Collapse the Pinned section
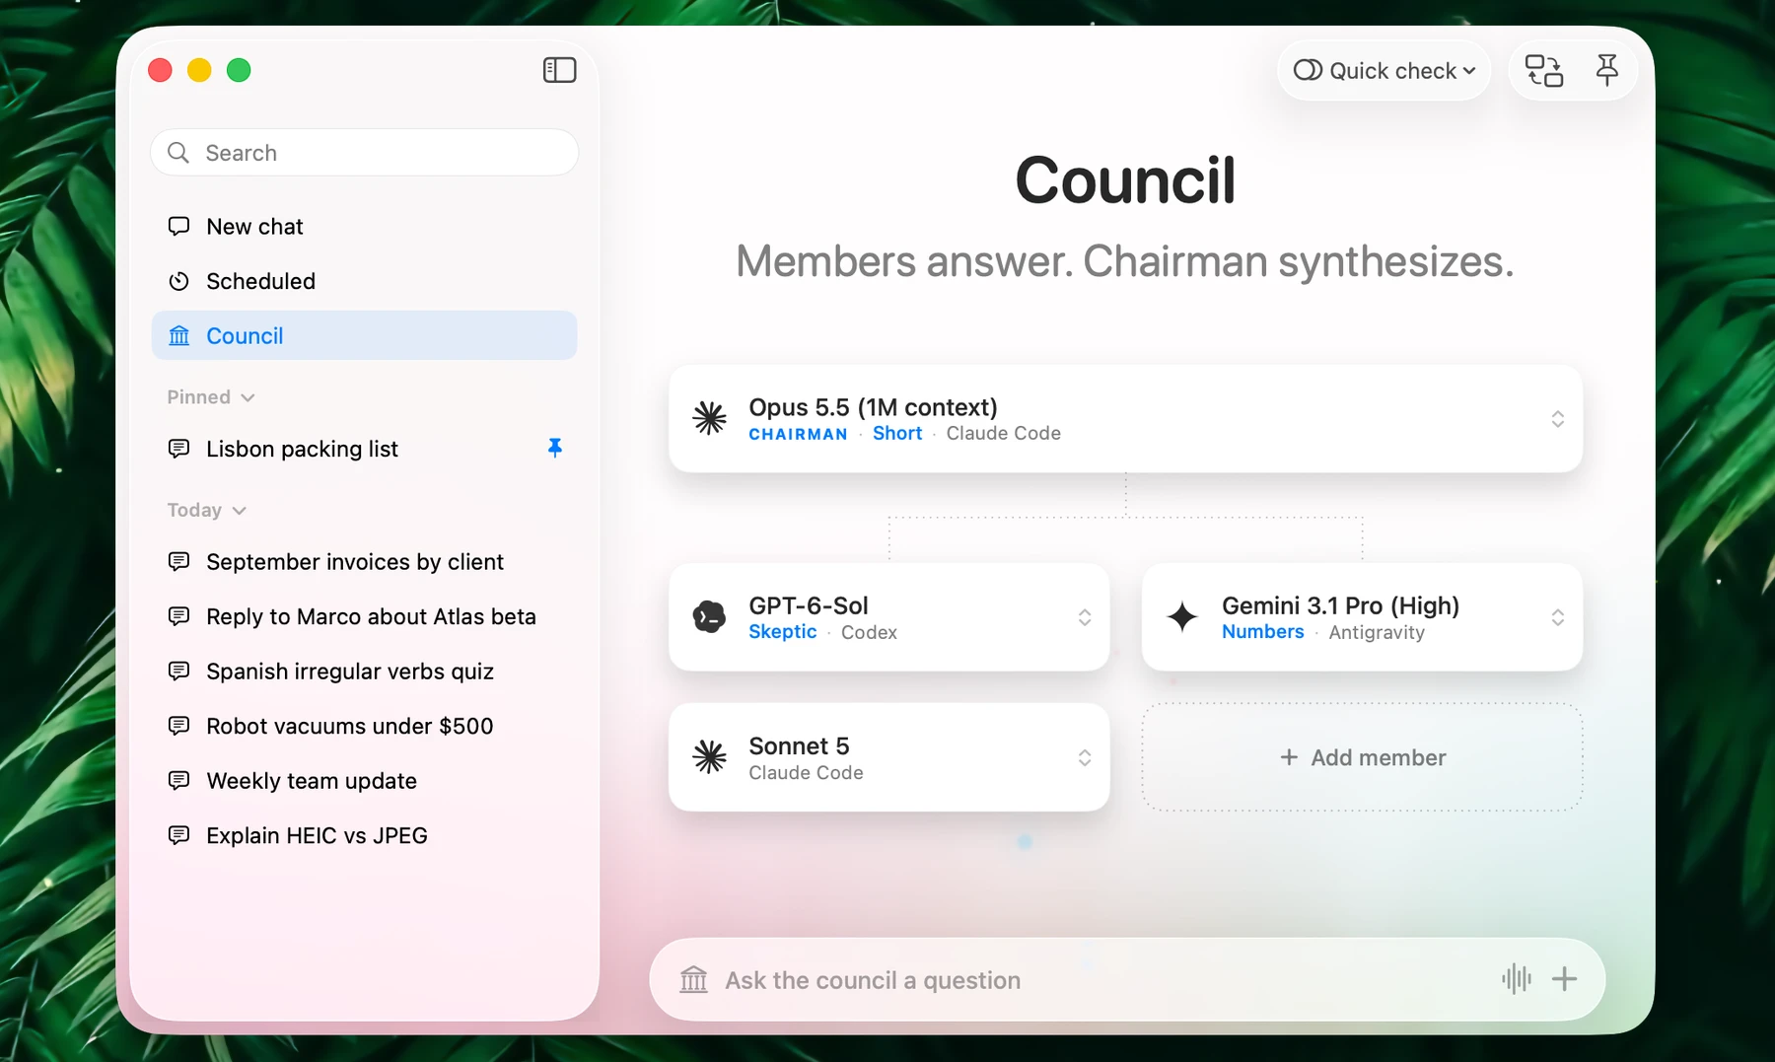Image resolution: width=1775 pixels, height=1062 pixels. [211, 397]
